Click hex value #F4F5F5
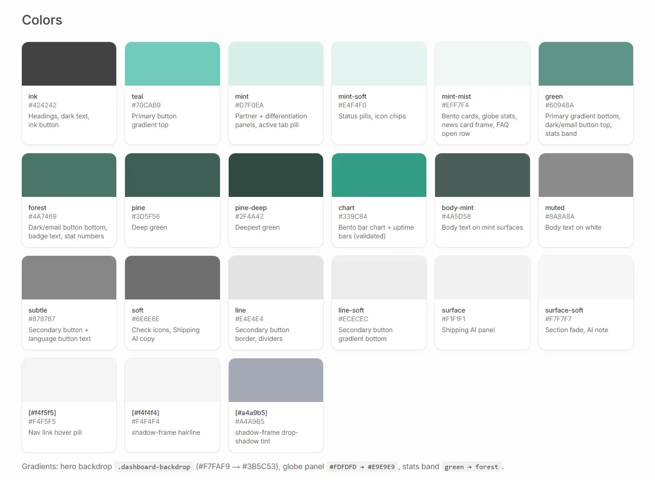 pyautogui.click(x=42, y=422)
